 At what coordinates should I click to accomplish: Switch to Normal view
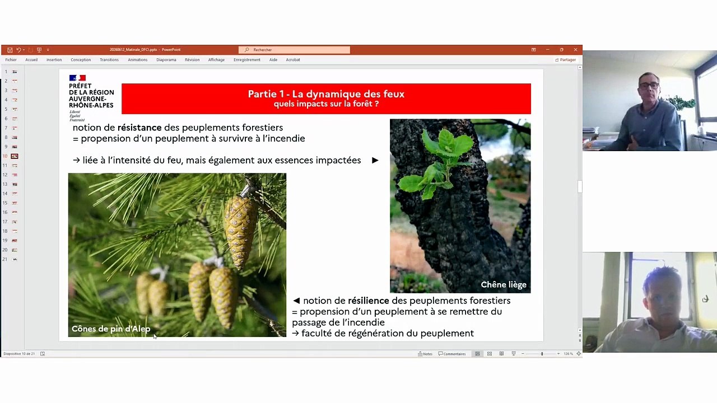(477, 354)
